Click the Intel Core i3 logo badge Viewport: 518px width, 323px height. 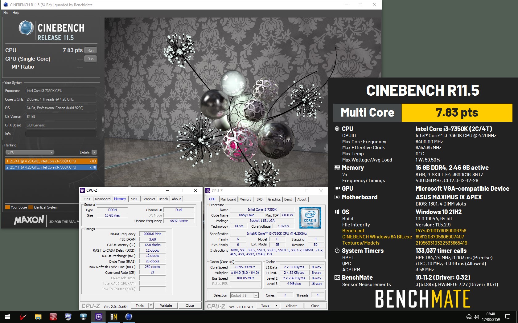tap(310, 217)
